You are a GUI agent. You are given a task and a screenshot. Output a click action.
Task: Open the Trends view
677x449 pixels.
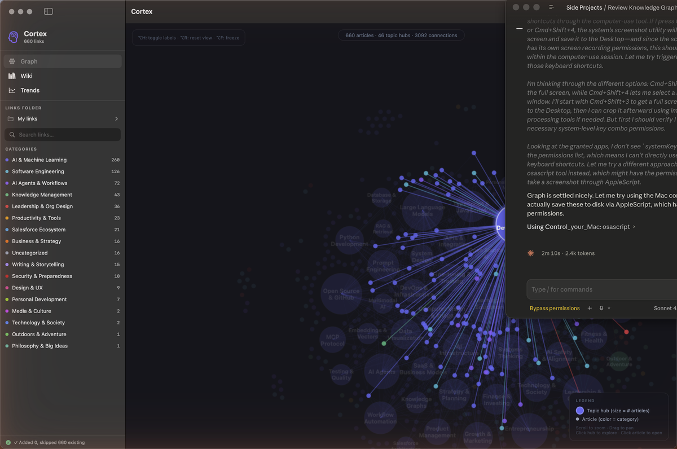[63, 90]
